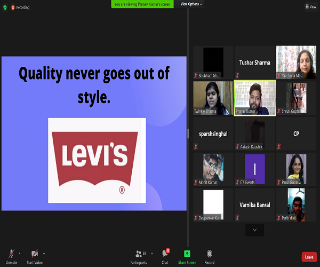Click muted mic icon beside Parul Gupta name
The image size is (320, 267).
(x=279, y=182)
